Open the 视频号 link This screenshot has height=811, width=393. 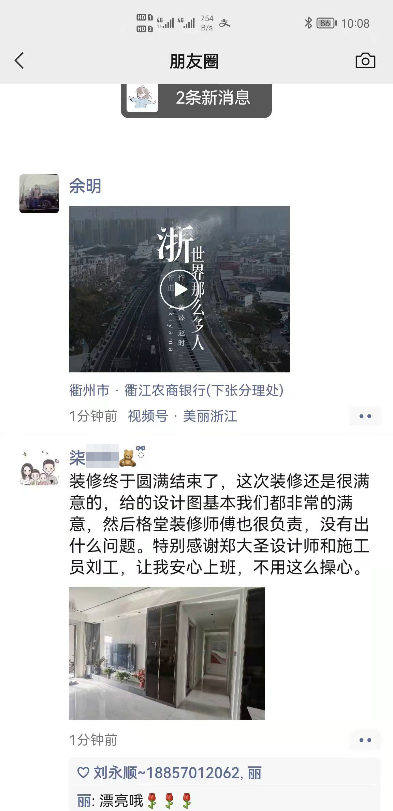[x=148, y=416]
